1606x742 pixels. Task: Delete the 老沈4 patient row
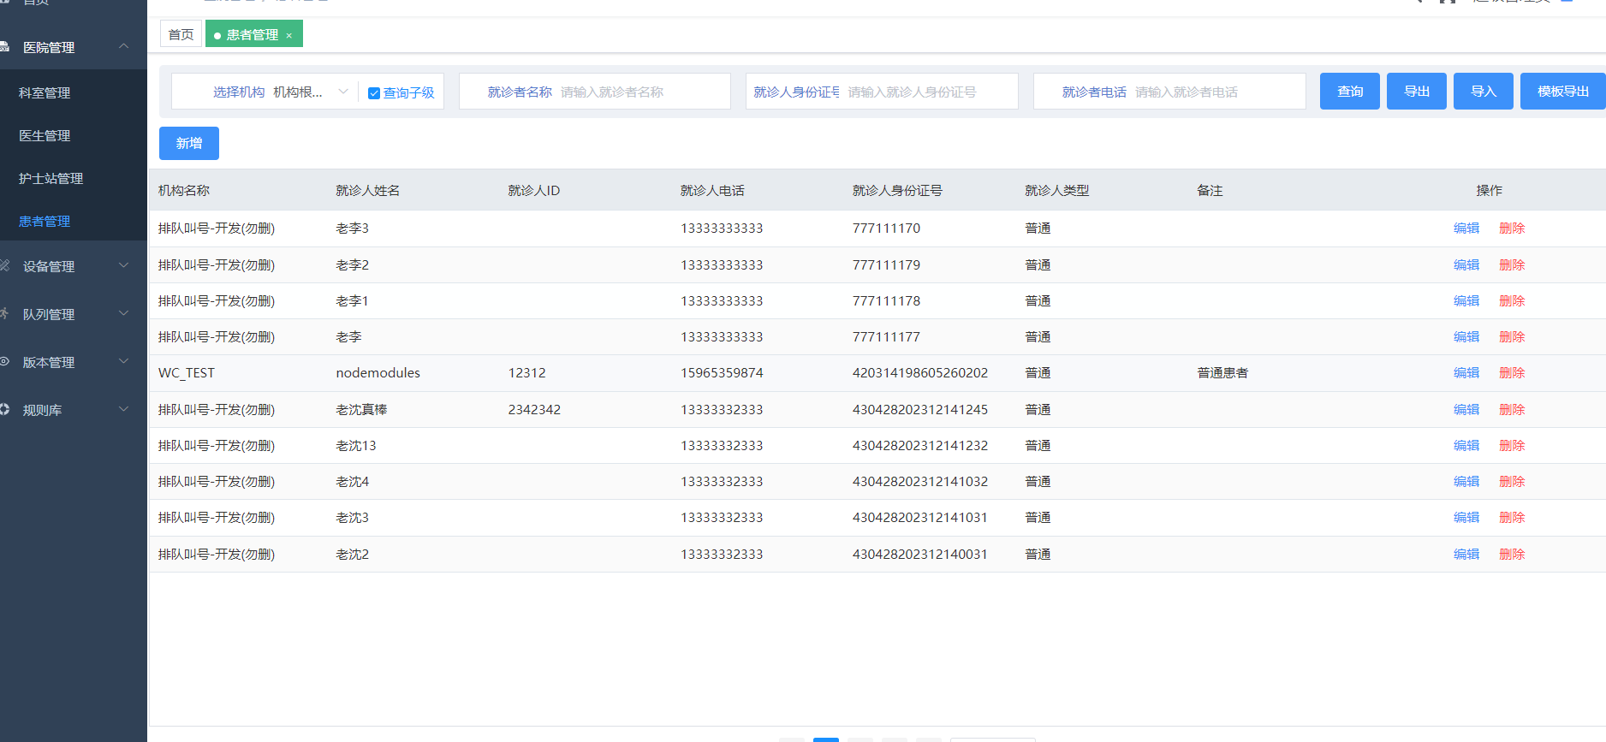1512,482
